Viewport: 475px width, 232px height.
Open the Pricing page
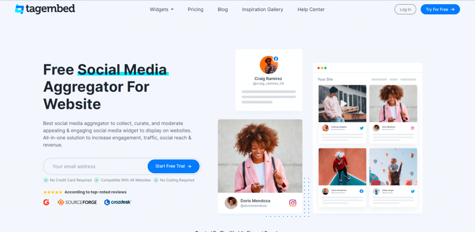pos(195,9)
